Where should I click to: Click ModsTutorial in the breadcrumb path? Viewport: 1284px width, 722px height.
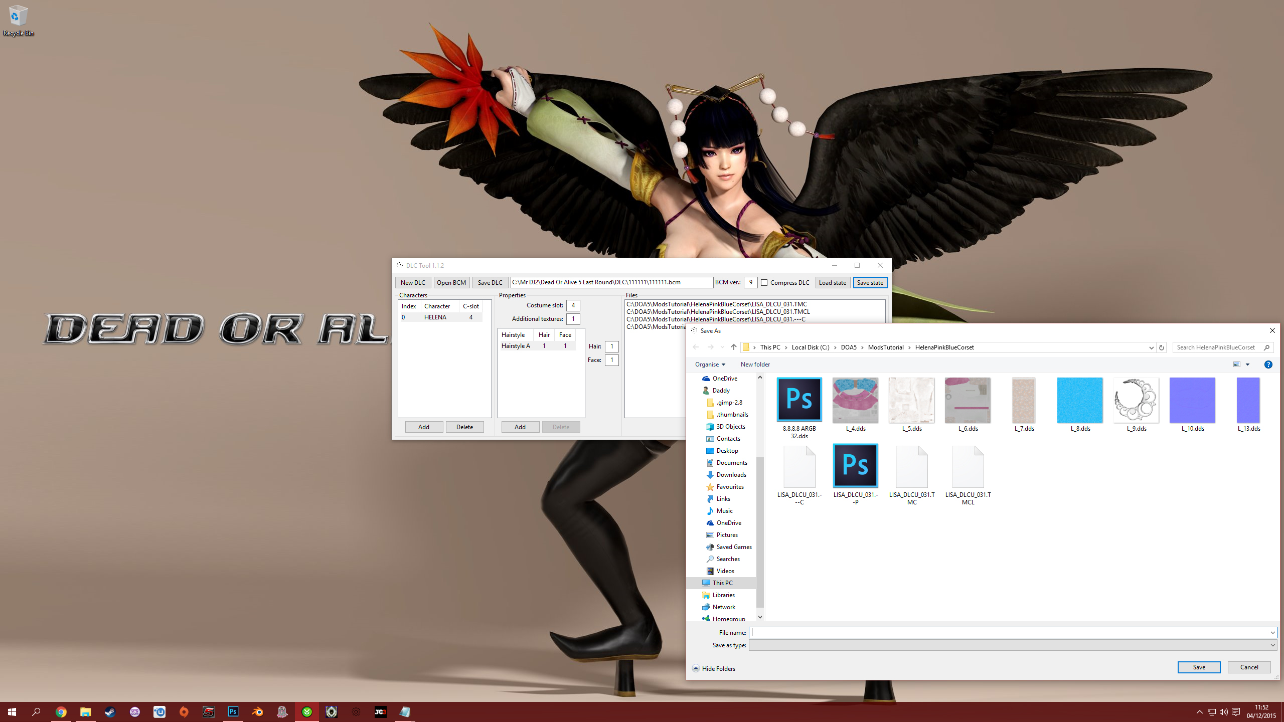coord(886,347)
